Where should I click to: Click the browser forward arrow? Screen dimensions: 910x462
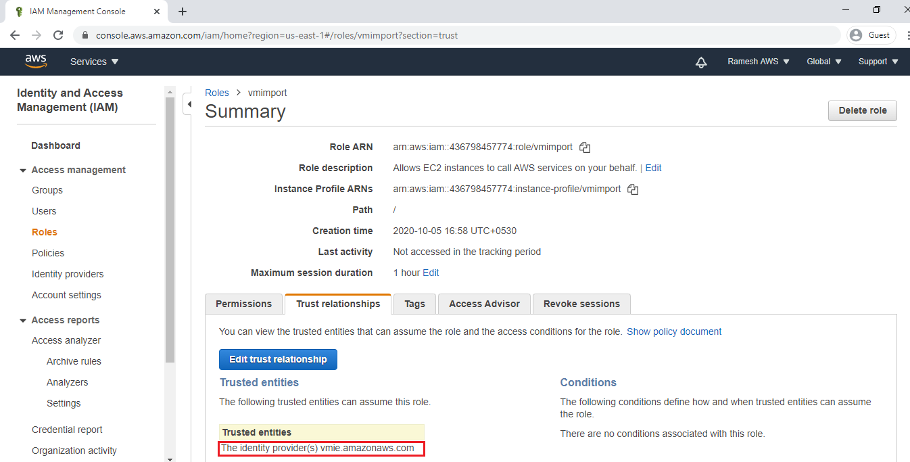[37, 35]
